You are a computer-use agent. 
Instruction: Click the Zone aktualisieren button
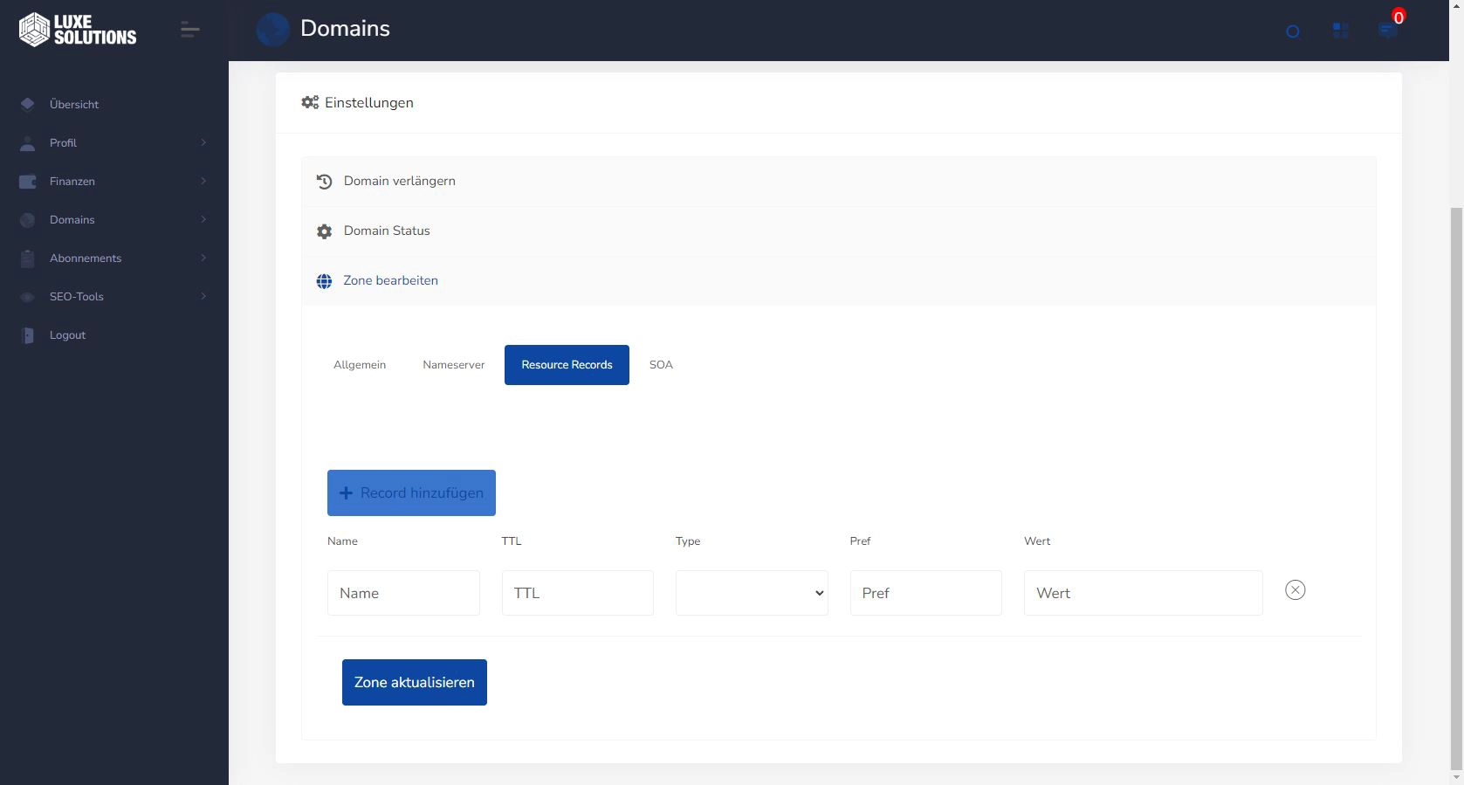click(x=415, y=683)
